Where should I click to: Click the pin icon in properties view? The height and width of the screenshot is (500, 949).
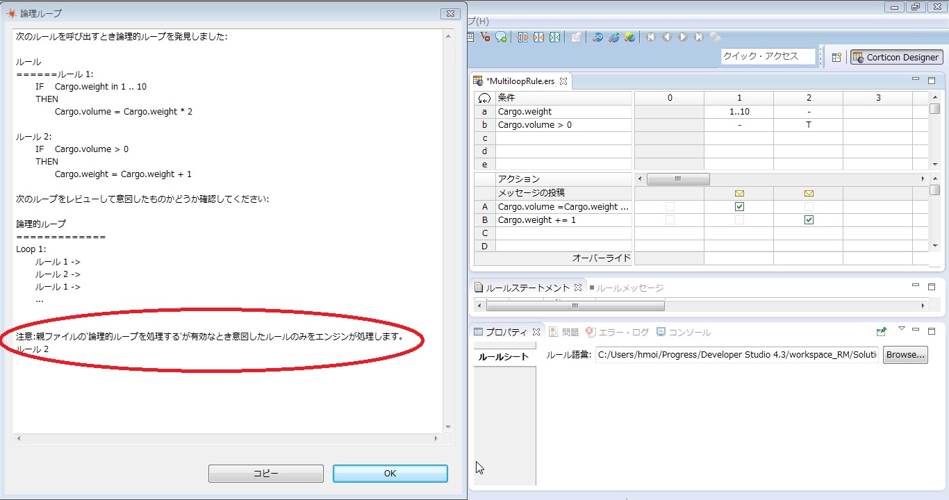[881, 332]
